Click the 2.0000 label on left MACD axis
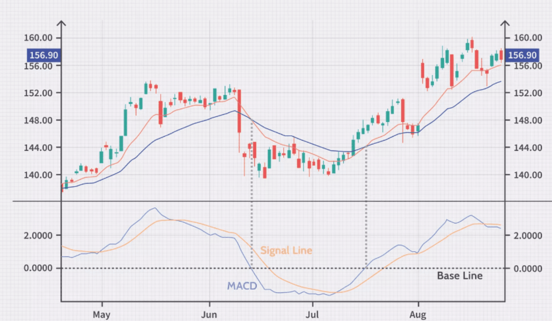This screenshot has height=321, width=552. click(38, 236)
